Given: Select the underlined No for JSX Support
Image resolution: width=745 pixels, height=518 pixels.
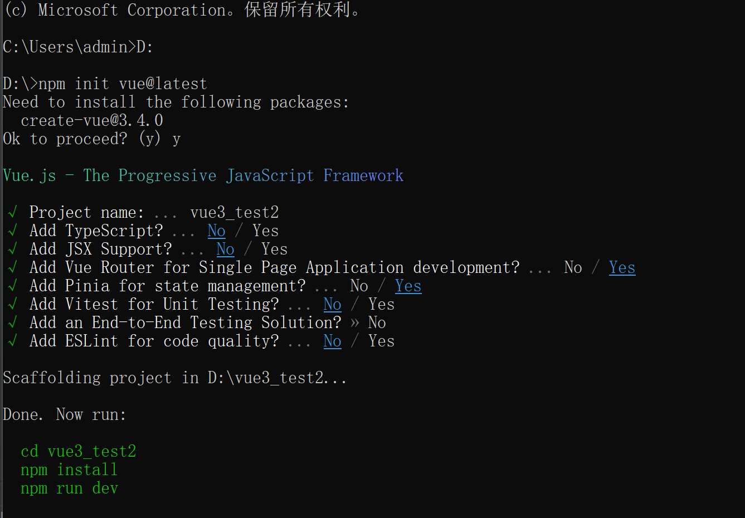Looking at the screenshot, I should point(225,250).
